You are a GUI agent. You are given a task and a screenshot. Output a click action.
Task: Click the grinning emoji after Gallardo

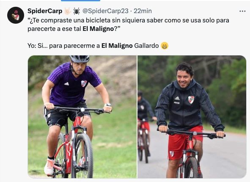coord(165,46)
